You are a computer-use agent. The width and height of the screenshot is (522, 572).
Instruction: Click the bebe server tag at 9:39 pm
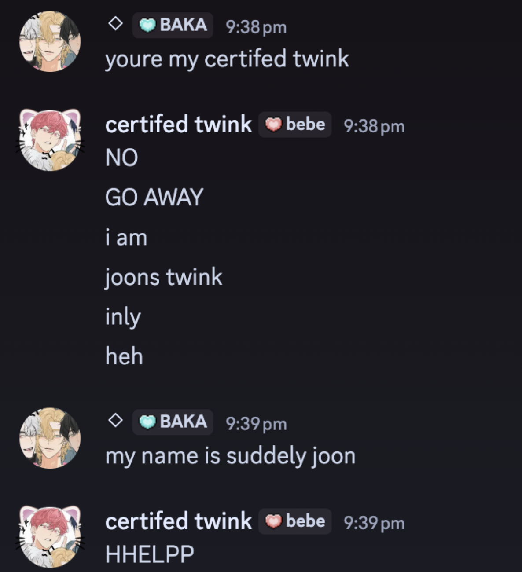pos(295,521)
